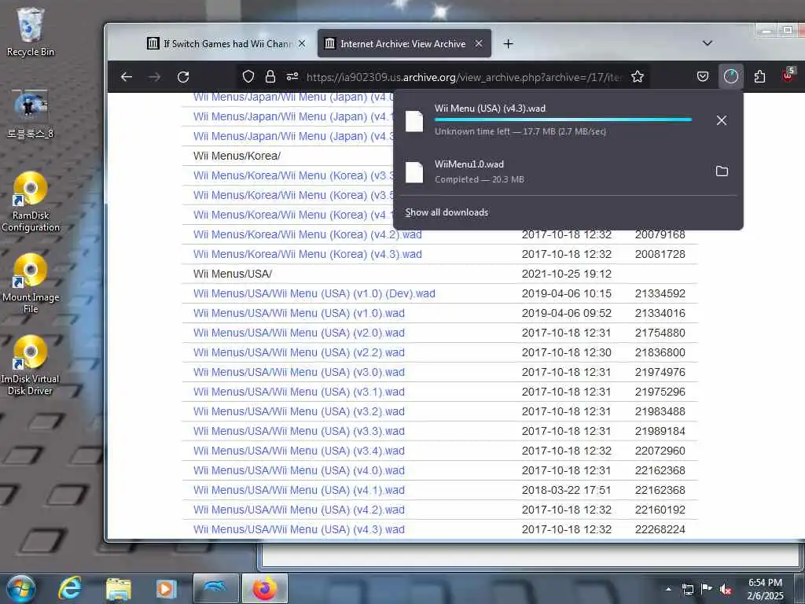The height and width of the screenshot is (604, 805).
Task: Open a new browser tab
Action: coord(509,44)
